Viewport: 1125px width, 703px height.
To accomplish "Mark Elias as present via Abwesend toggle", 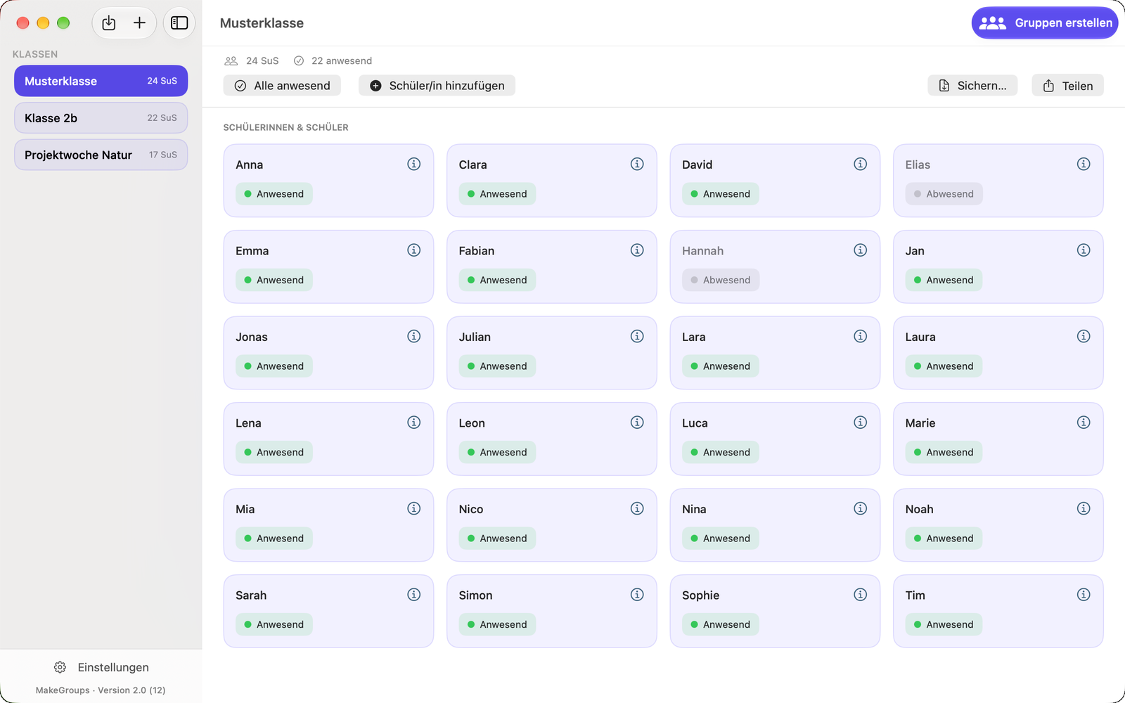I will point(944,194).
